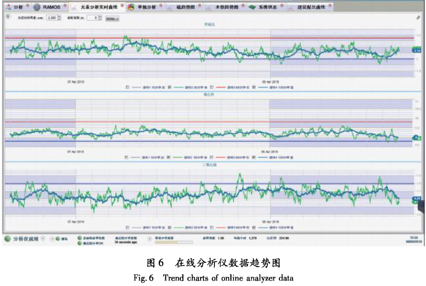This screenshot has width=426, height=286.
Task: Toggle fourth legend checkbox in bottom chart
Action: [x=255, y=226]
